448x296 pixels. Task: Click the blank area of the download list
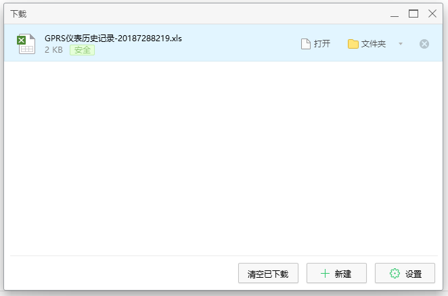pos(223,155)
